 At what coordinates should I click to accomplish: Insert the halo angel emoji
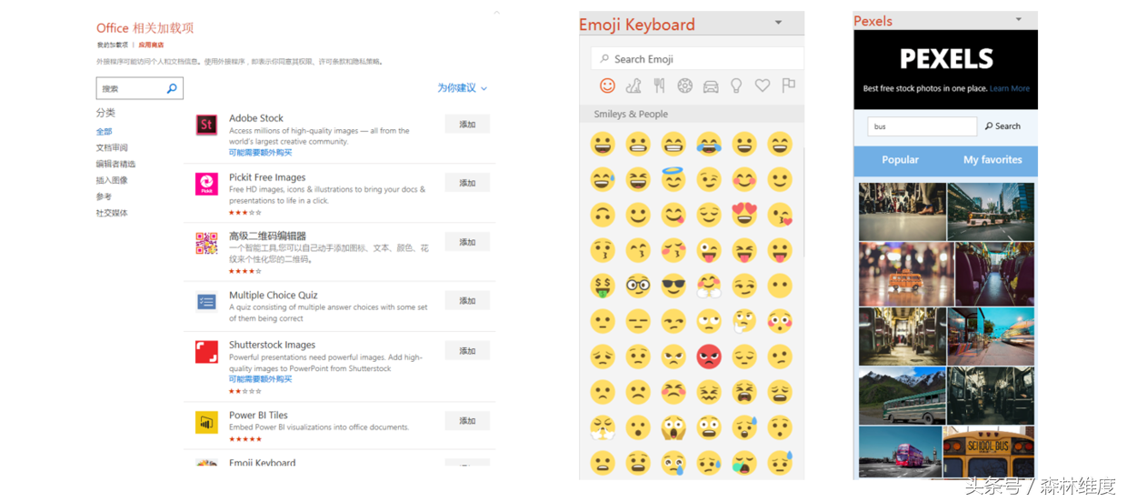click(673, 179)
